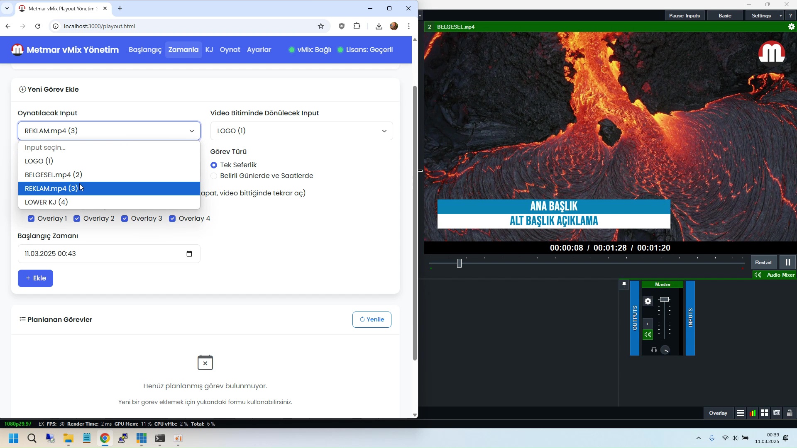This screenshot has width=797, height=448.
Task: Open the Ayarlar nav tab
Action: coord(259,50)
